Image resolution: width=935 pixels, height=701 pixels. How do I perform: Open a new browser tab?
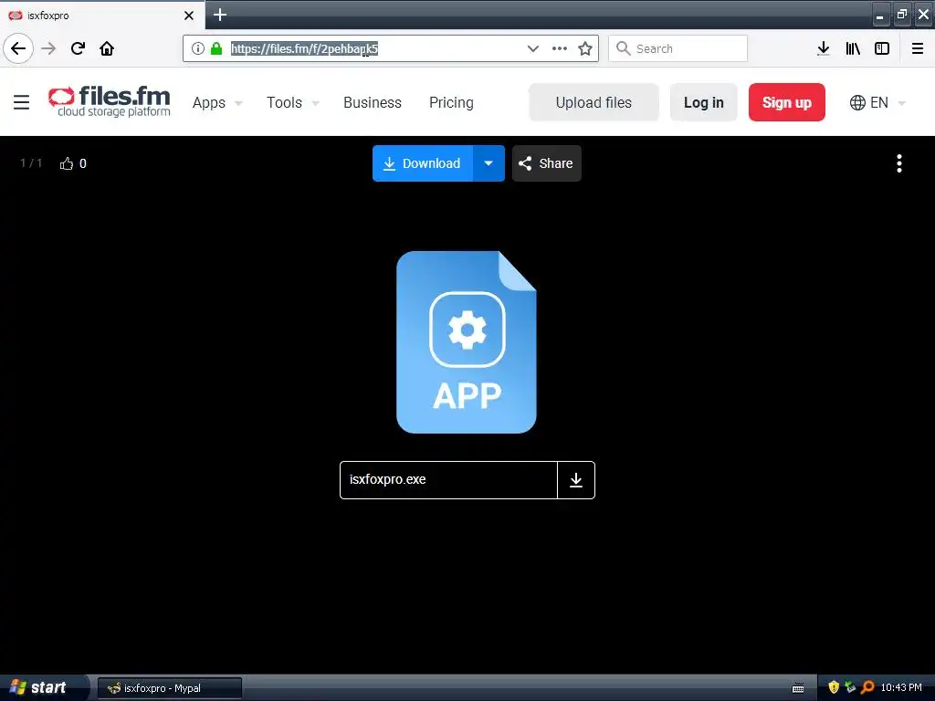coord(220,15)
